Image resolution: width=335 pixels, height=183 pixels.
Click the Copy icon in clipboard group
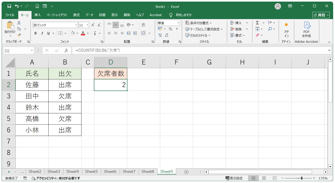click(19, 29)
